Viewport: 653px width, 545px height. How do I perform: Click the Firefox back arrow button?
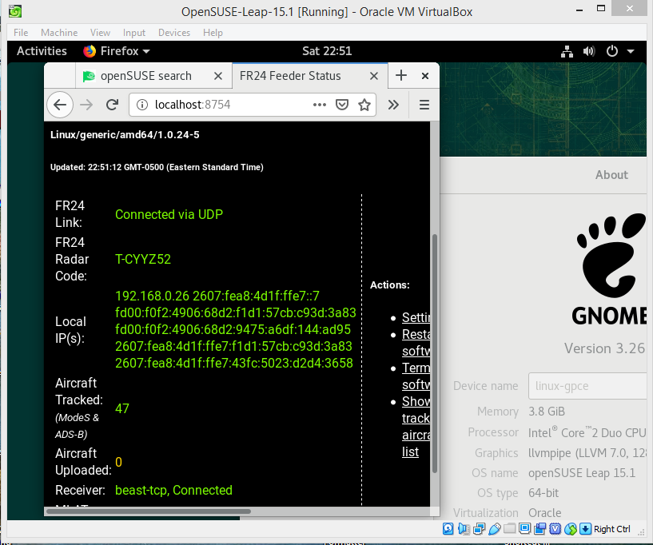pos(60,105)
